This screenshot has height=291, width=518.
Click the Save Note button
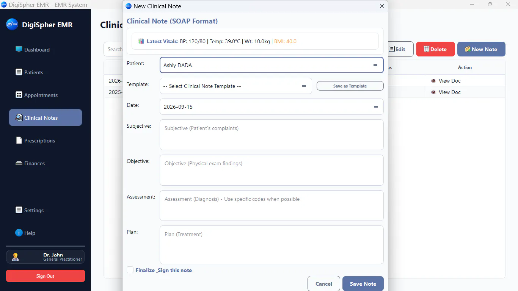(x=363, y=284)
